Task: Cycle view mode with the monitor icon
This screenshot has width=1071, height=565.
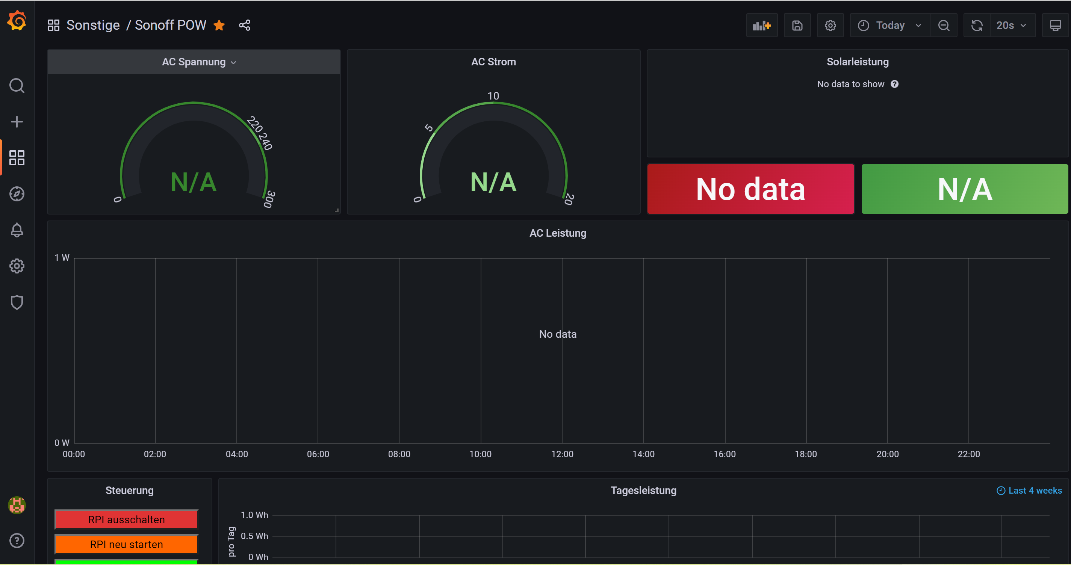Action: [1055, 26]
